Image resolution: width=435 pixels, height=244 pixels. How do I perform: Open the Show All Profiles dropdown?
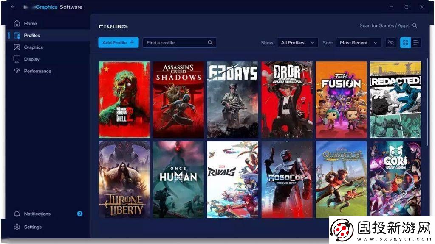pyautogui.click(x=297, y=43)
